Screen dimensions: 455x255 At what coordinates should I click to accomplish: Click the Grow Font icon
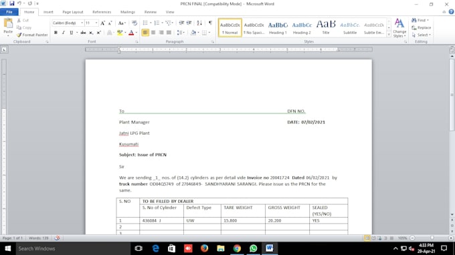[x=102, y=23]
